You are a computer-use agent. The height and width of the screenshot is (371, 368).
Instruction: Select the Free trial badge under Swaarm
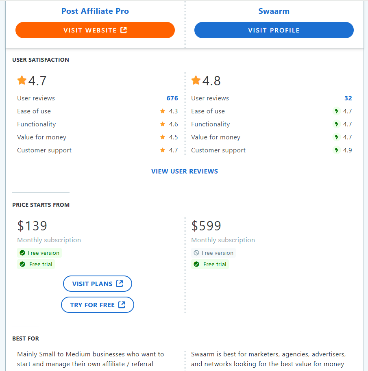click(210, 264)
